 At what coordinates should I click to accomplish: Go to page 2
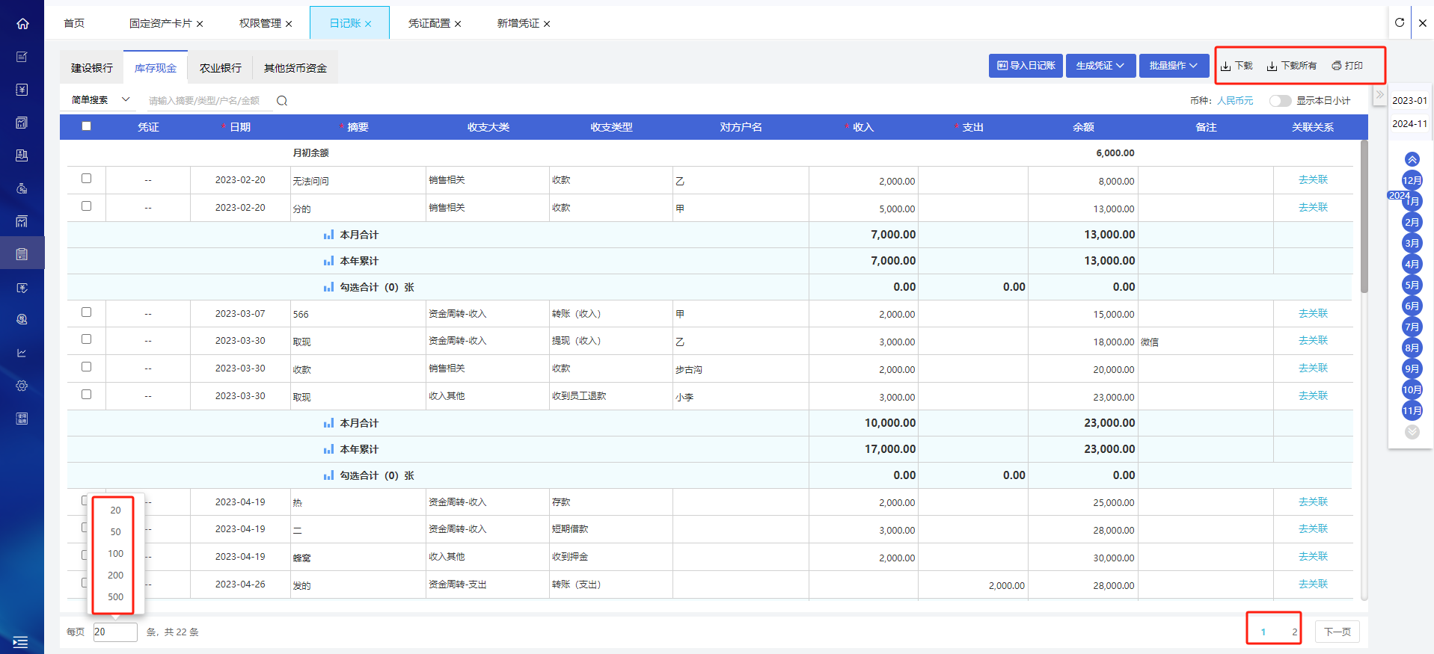pos(1295,632)
